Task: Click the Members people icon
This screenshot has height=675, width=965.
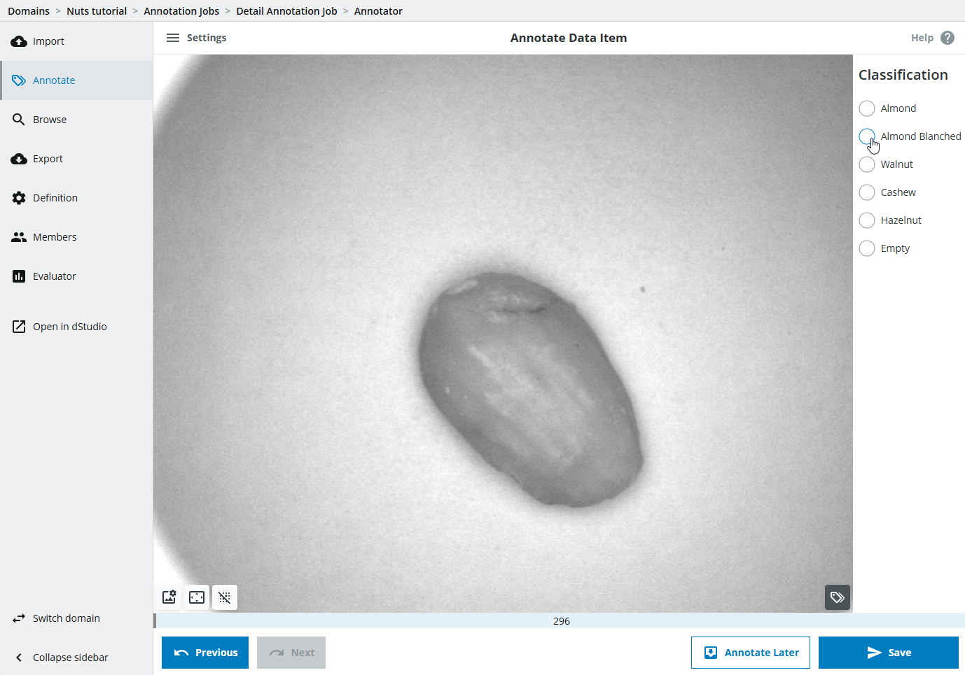Action: pyautogui.click(x=19, y=237)
